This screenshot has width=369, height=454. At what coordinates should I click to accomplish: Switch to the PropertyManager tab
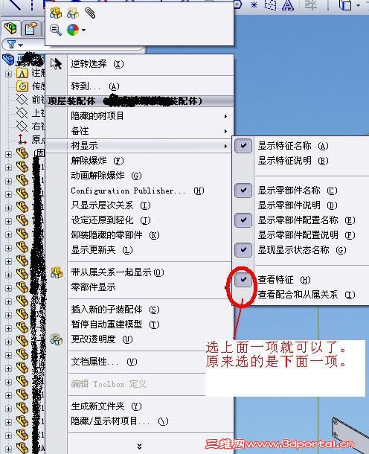[x=31, y=29]
